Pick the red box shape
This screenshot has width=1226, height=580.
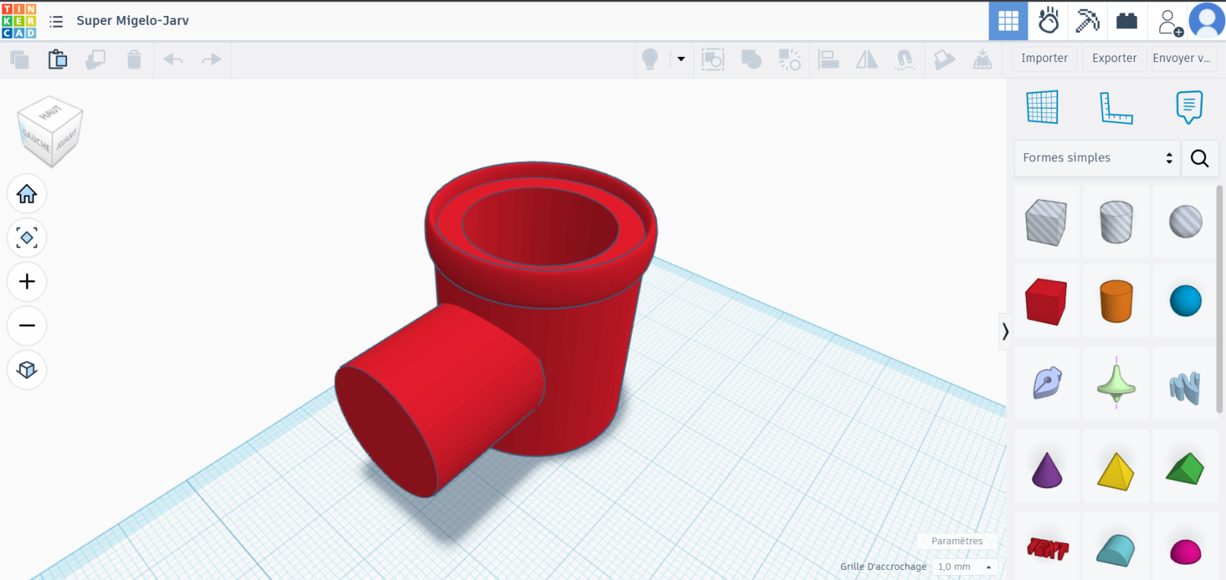pyautogui.click(x=1046, y=301)
